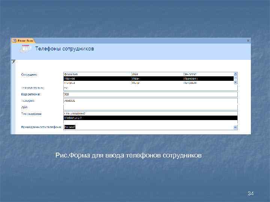Click the employee list scroll down arrow
270x202 pixels.
click(x=235, y=82)
